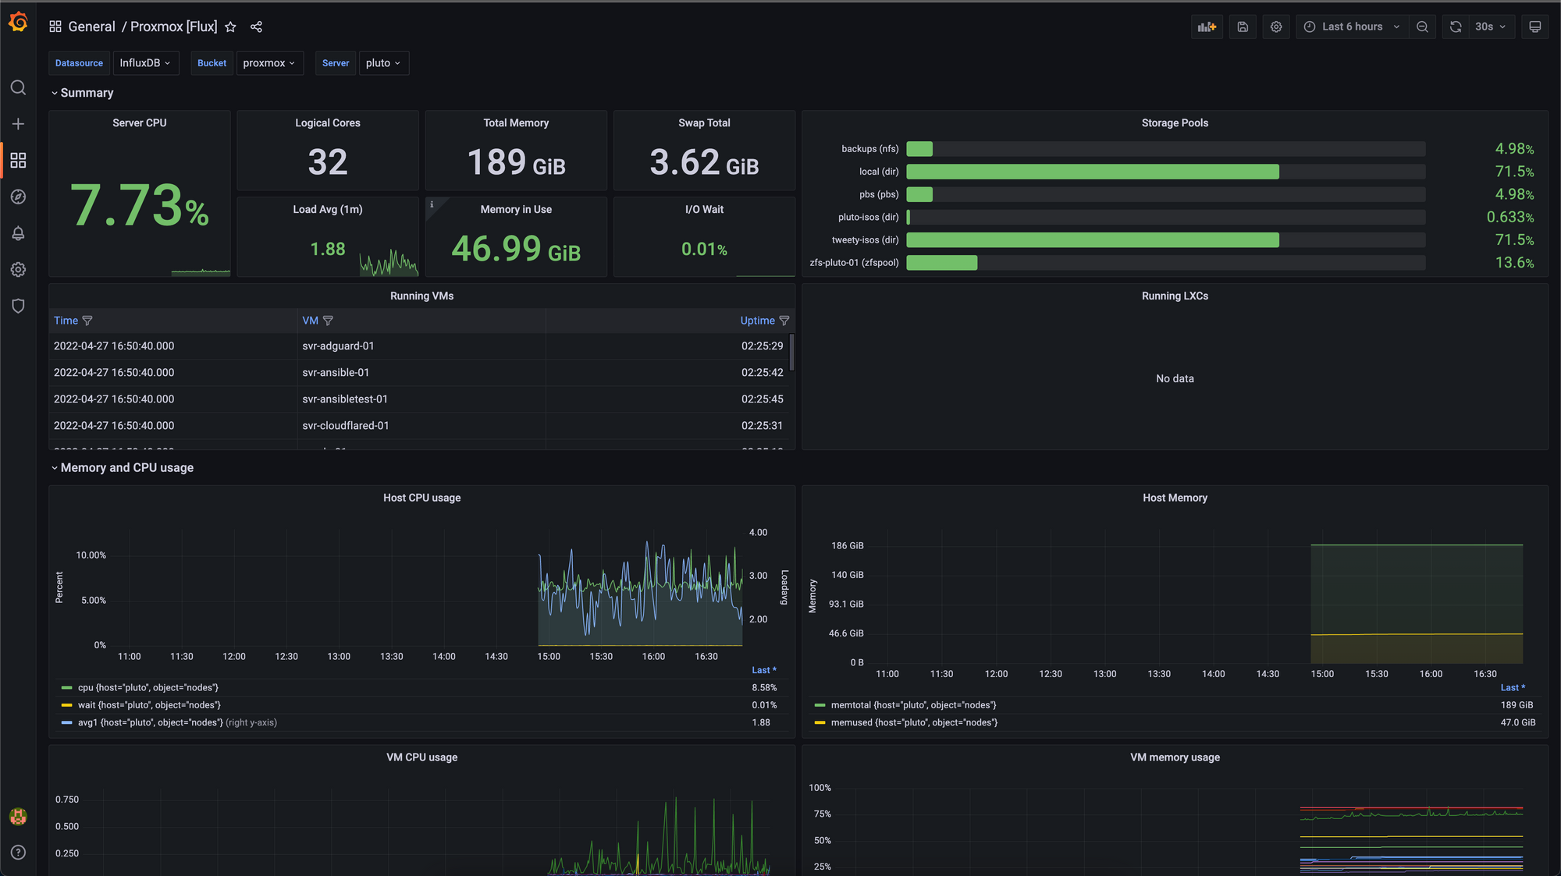This screenshot has height=876, width=1561.
Task: Open the Last 6 hours time picker
Action: click(x=1352, y=27)
